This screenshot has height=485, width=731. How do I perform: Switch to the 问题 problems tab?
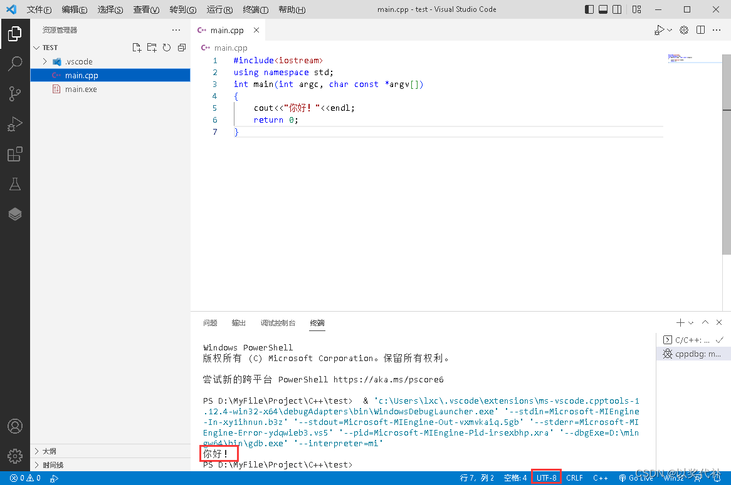(210, 323)
